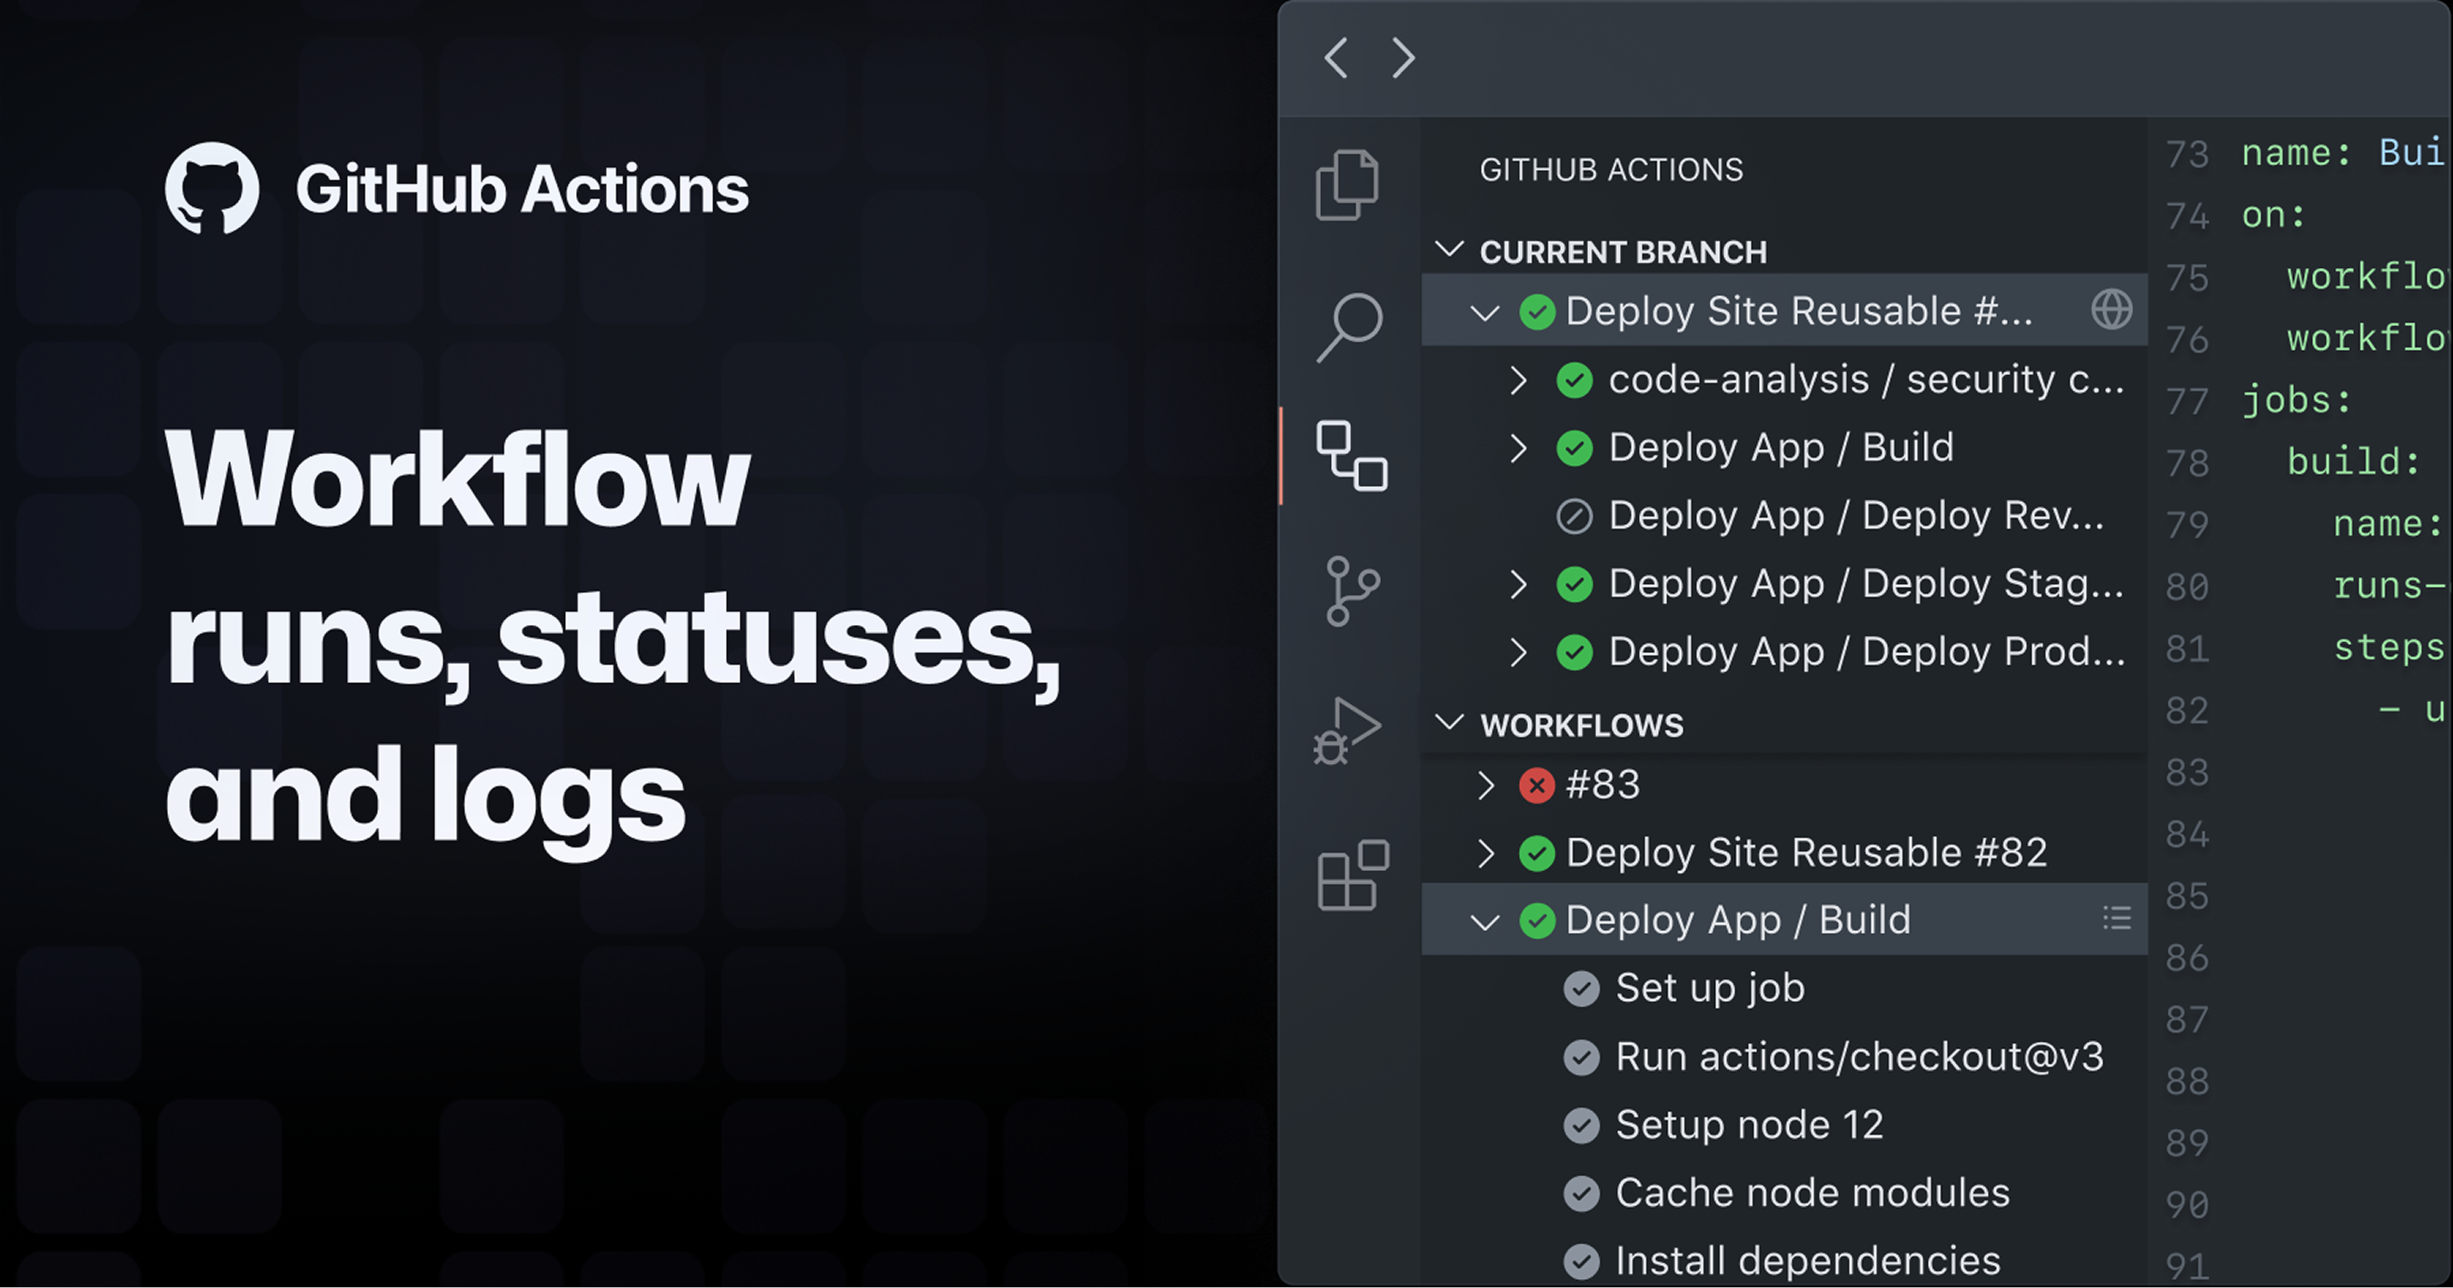Select the Setup node 12 step

(x=1748, y=1125)
